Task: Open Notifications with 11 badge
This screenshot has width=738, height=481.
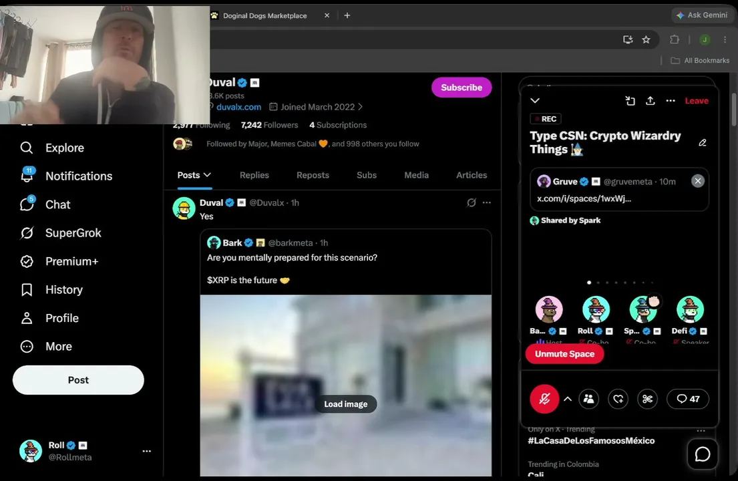Action: click(x=66, y=176)
